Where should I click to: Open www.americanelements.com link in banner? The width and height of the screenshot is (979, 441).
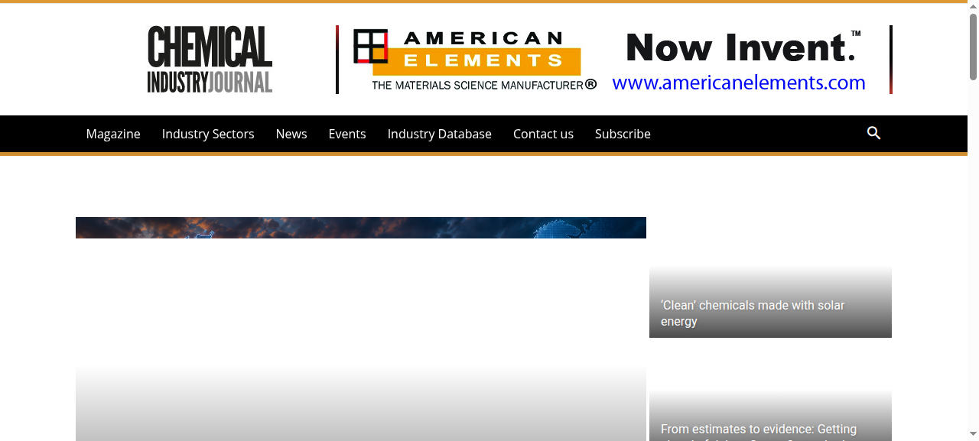coord(739,83)
